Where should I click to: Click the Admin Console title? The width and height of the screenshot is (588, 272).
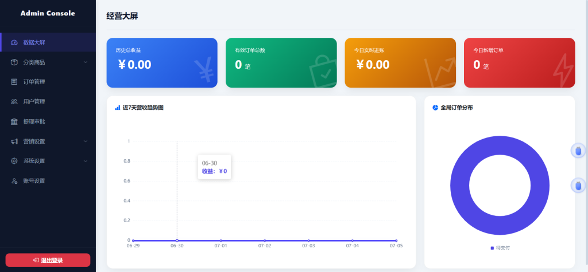[x=48, y=13]
